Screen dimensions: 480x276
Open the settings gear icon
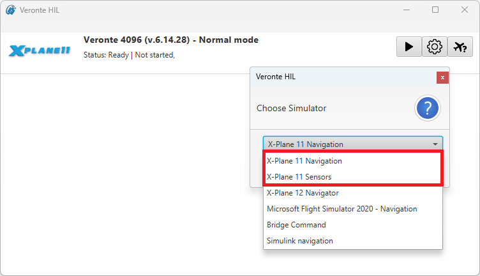435,47
